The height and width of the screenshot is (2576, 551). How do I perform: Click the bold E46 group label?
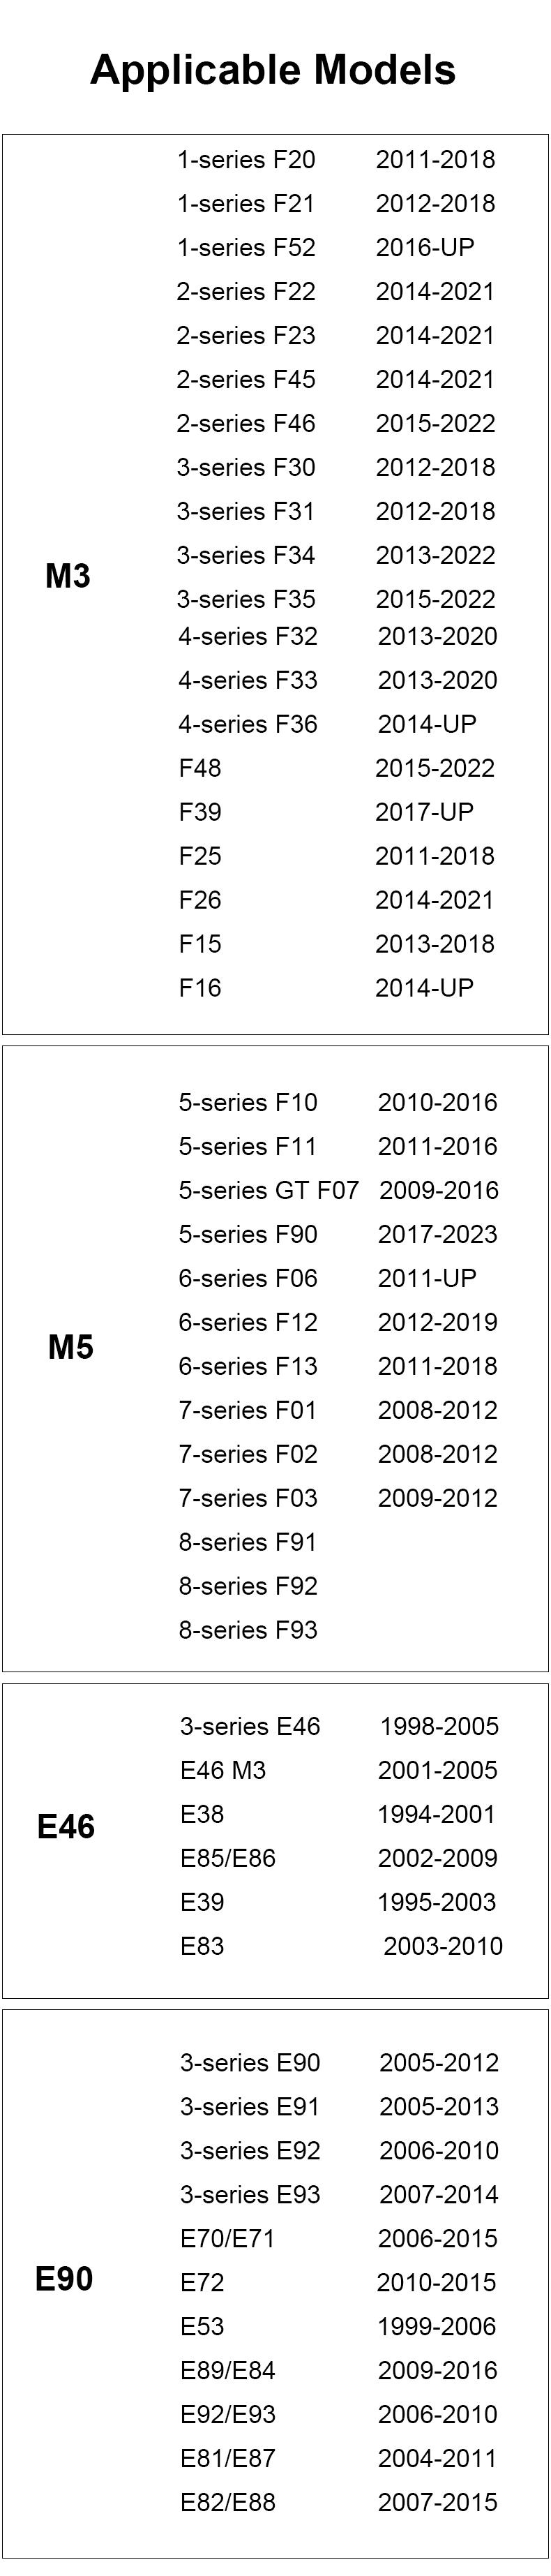(x=66, y=1827)
